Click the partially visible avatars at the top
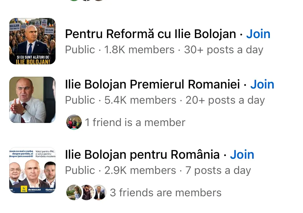The width and height of the screenshot is (303, 213). (87, 1)
